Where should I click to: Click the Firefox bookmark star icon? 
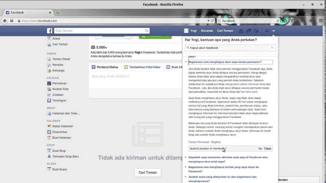click(x=286, y=21)
